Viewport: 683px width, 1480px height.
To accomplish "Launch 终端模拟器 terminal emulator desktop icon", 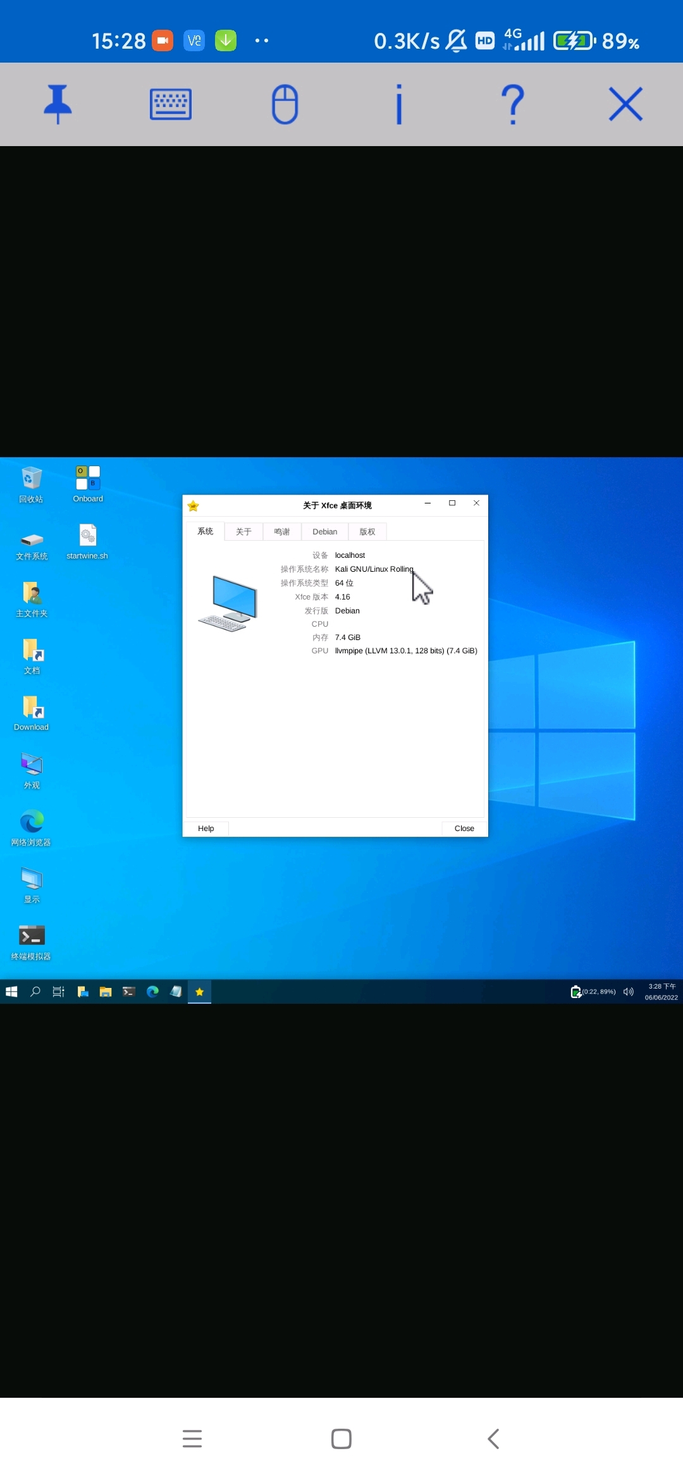I will click(x=31, y=942).
